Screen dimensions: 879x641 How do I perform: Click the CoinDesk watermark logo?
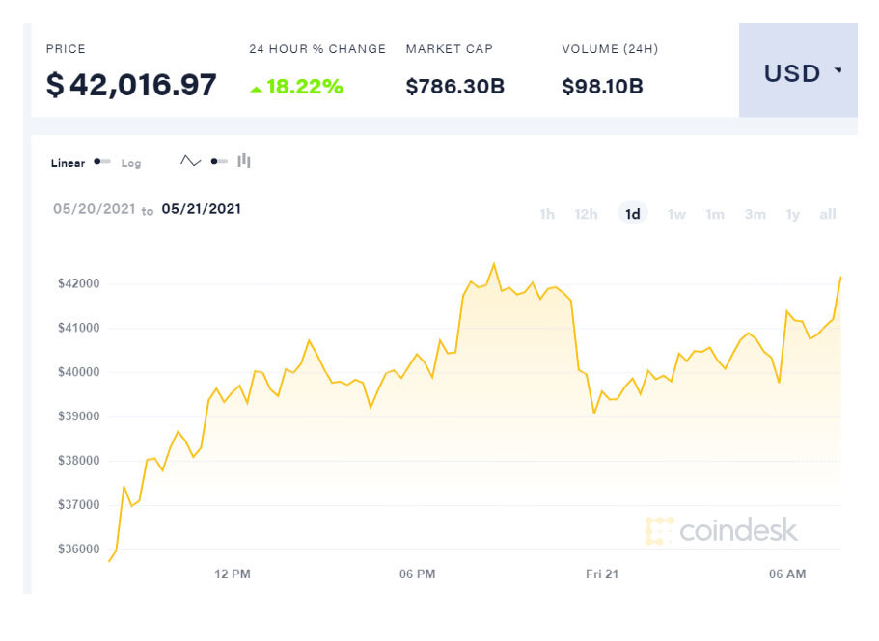[722, 530]
